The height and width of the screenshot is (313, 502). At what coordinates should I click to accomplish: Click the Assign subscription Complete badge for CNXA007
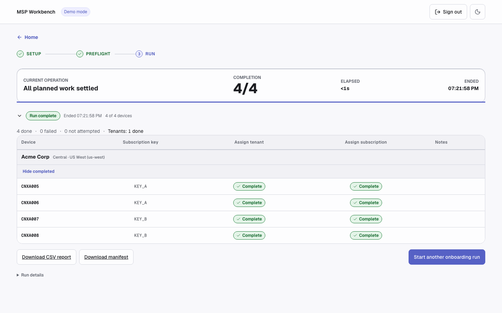(x=366, y=219)
